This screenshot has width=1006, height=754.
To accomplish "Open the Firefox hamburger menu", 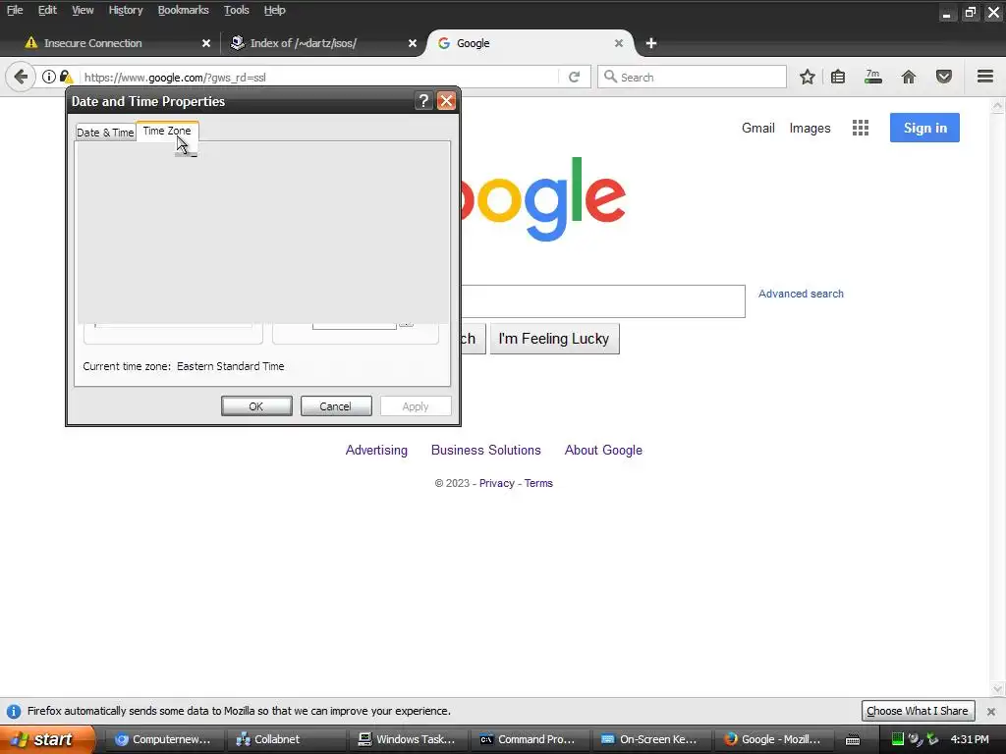I will pos(985,77).
